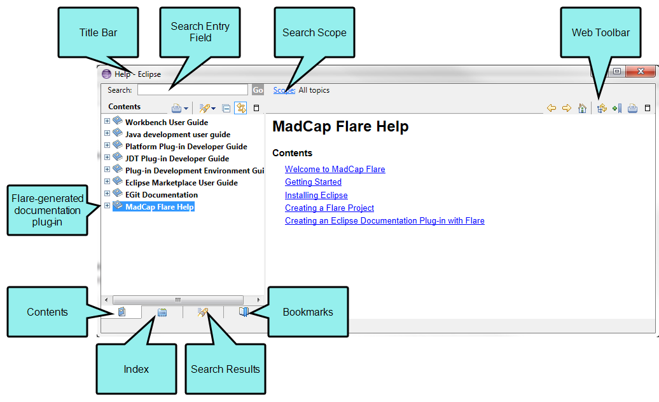The image size is (659, 402).
Task: Close the Help - Eclipse window
Action: [x=641, y=71]
